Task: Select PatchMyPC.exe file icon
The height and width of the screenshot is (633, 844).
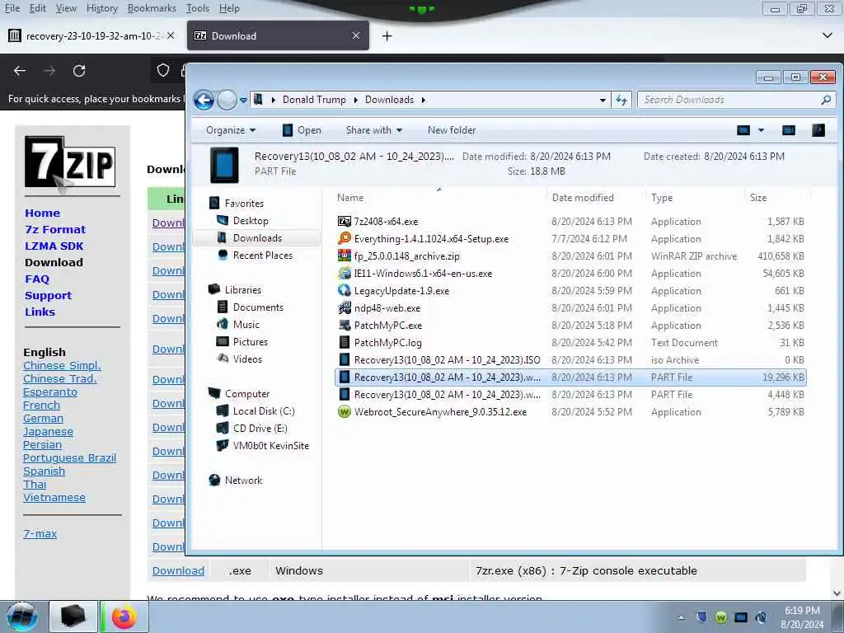Action: click(x=345, y=325)
